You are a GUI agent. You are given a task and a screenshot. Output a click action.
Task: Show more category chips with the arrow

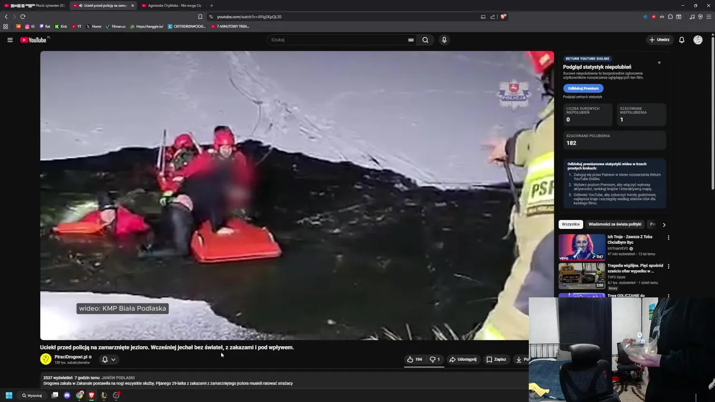(664, 224)
